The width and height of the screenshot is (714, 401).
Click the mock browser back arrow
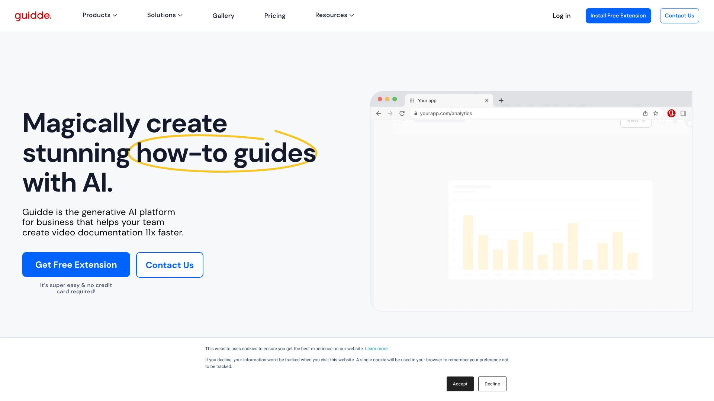pyautogui.click(x=379, y=114)
